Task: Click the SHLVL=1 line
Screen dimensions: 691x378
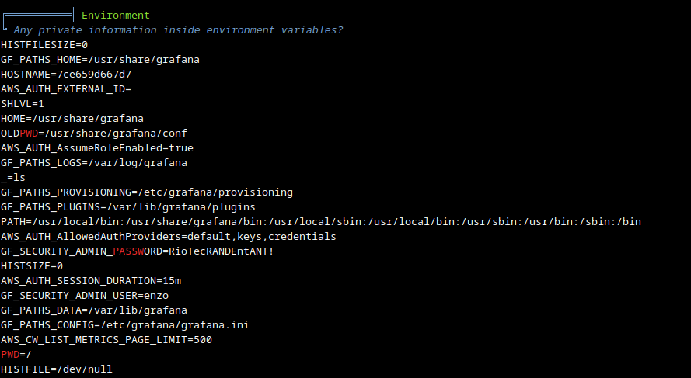Action: [23, 103]
